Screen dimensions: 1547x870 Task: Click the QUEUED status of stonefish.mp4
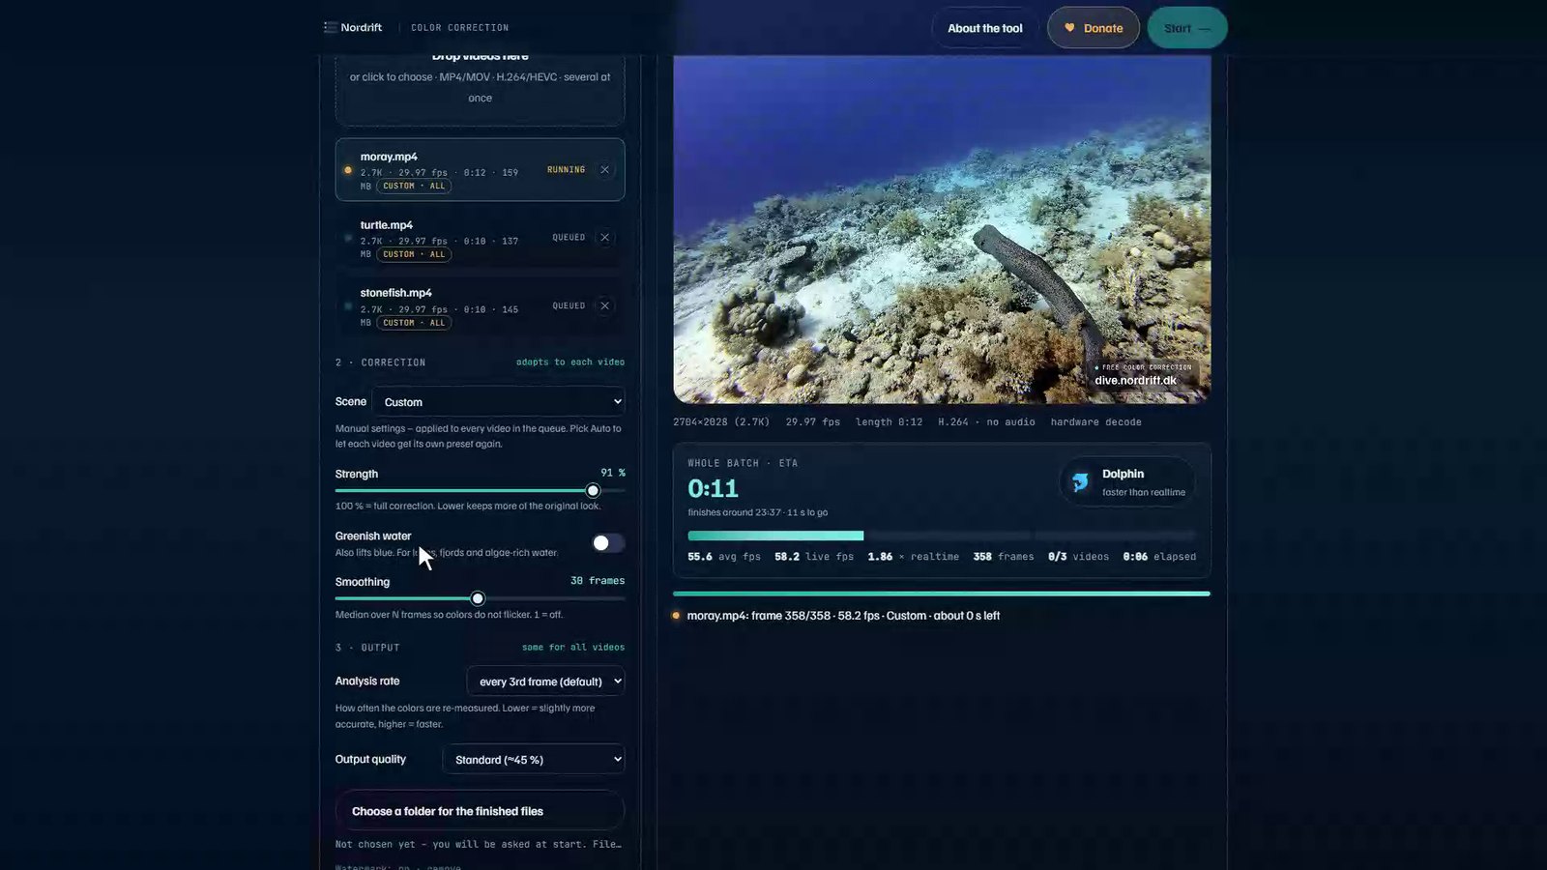pos(569,306)
